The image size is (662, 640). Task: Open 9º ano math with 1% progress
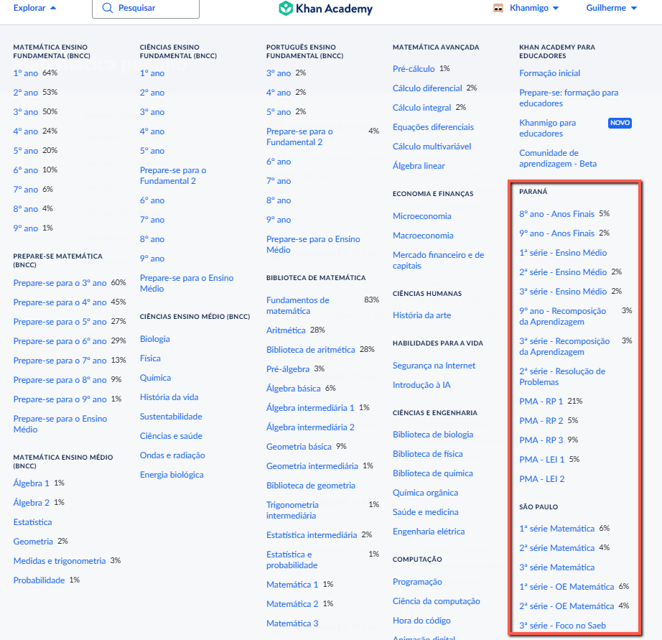tap(26, 228)
